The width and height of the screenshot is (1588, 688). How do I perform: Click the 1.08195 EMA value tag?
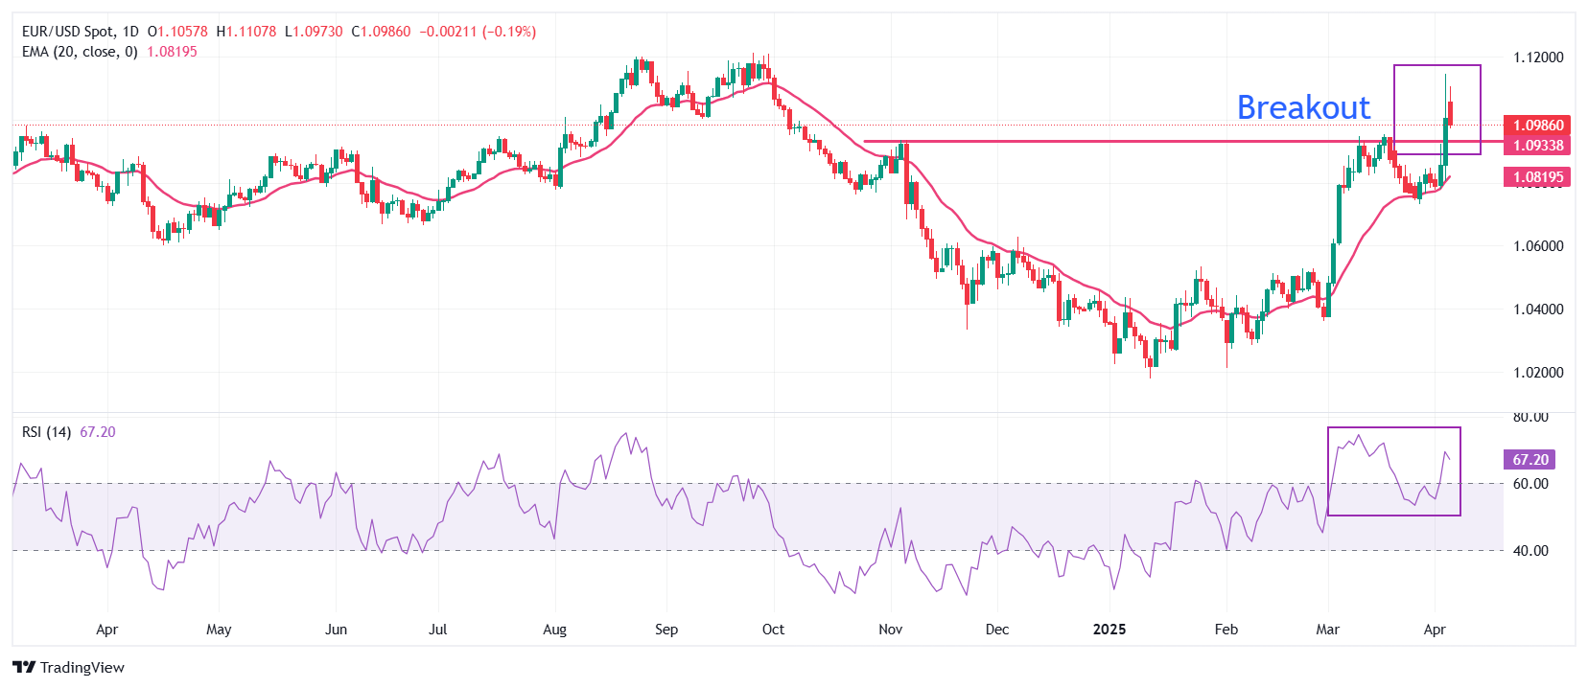click(1537, 177)
